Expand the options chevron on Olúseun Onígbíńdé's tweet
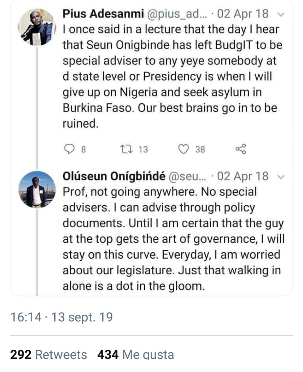Screen dimensions: 303x372 click(282, 176)
